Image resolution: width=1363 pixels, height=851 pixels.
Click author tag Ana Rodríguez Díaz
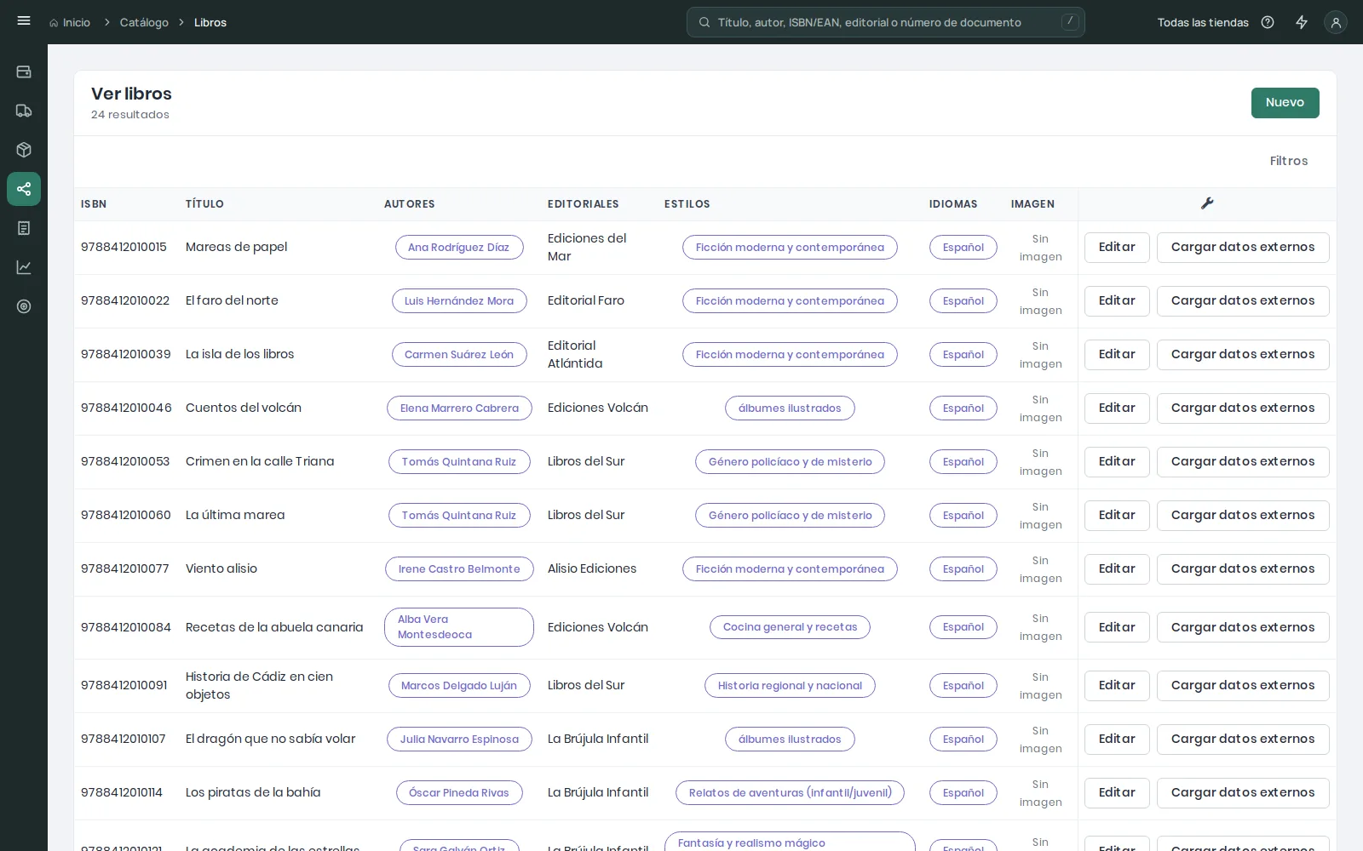[458, 248]
